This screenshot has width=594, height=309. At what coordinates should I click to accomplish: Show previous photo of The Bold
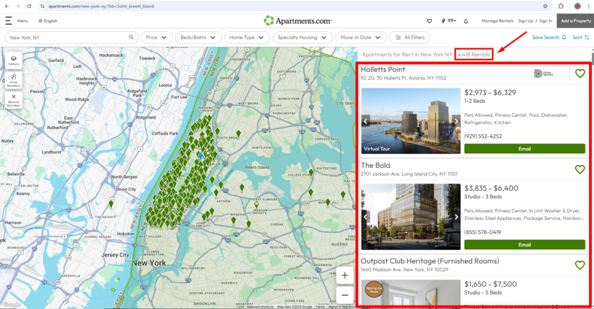click(x=365, y=217)
